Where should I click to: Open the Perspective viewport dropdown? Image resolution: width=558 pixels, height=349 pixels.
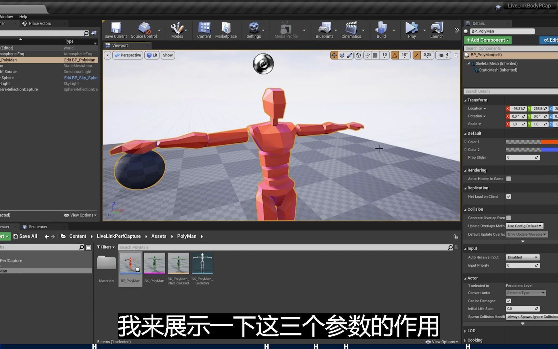click(128, 55)
